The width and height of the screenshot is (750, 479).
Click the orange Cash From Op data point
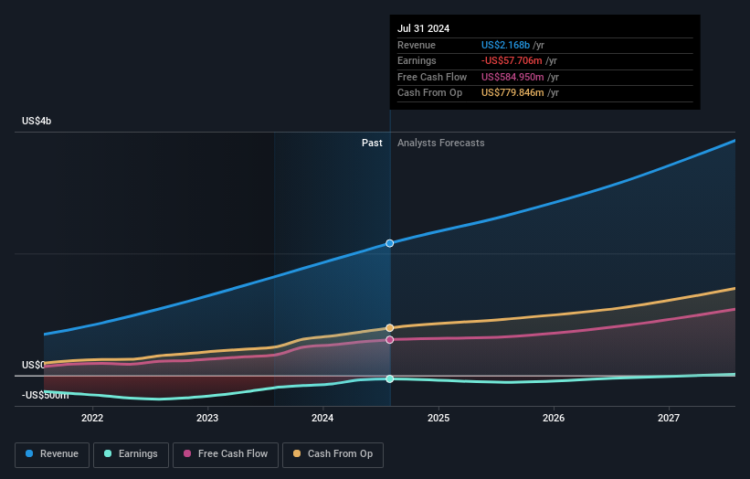(390, 328)
